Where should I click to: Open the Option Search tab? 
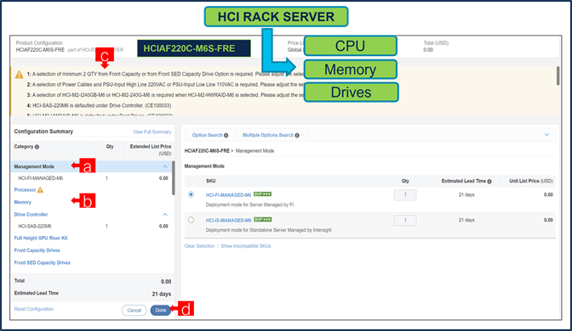[209, 135]
